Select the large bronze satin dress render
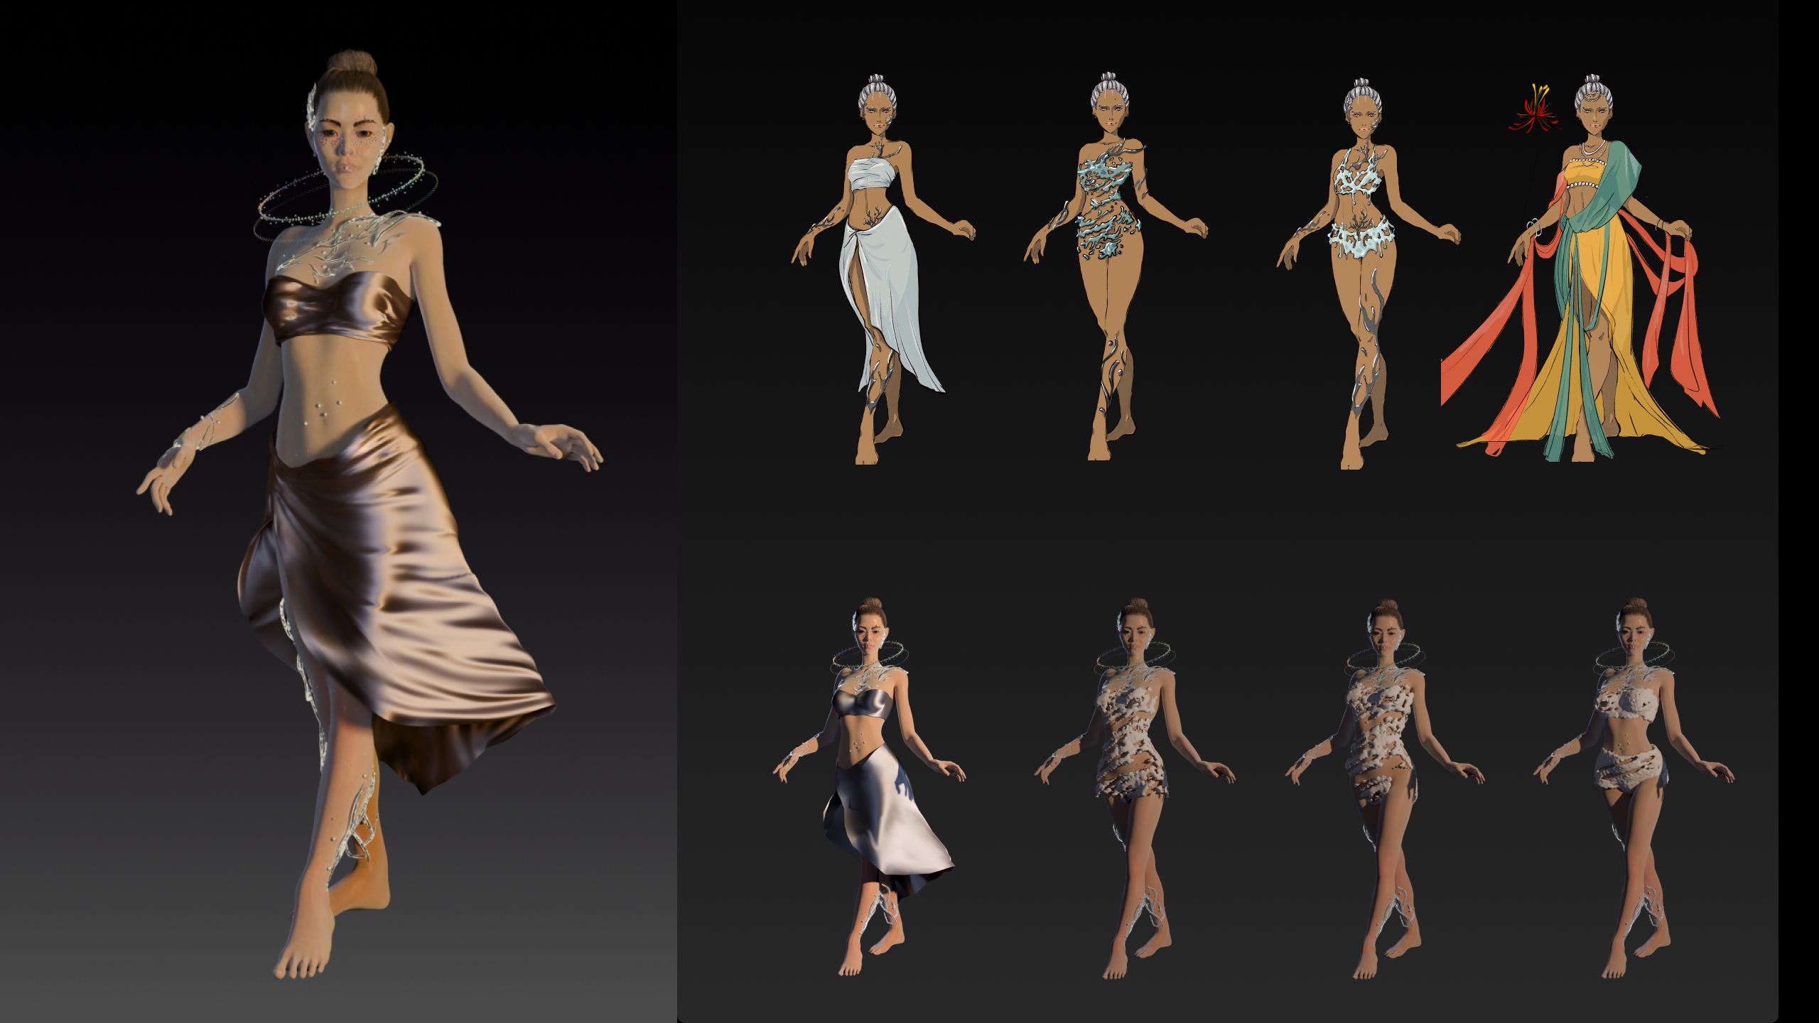 (x=369, y=514)
